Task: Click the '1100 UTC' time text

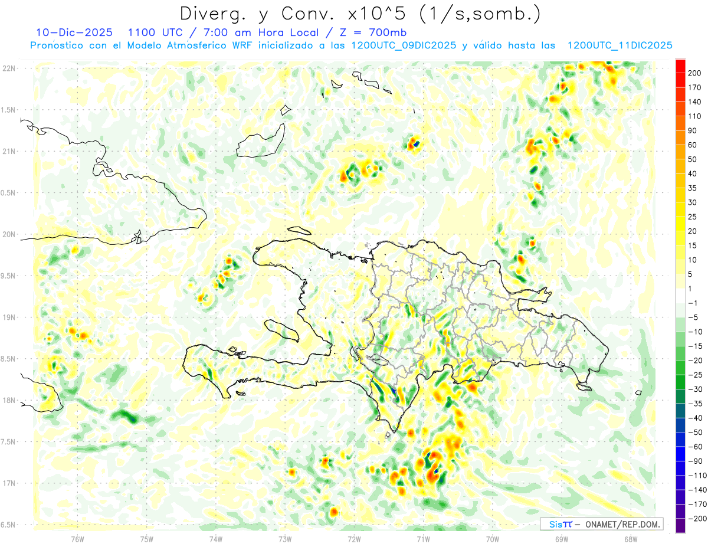Action: tap(154, 32)
